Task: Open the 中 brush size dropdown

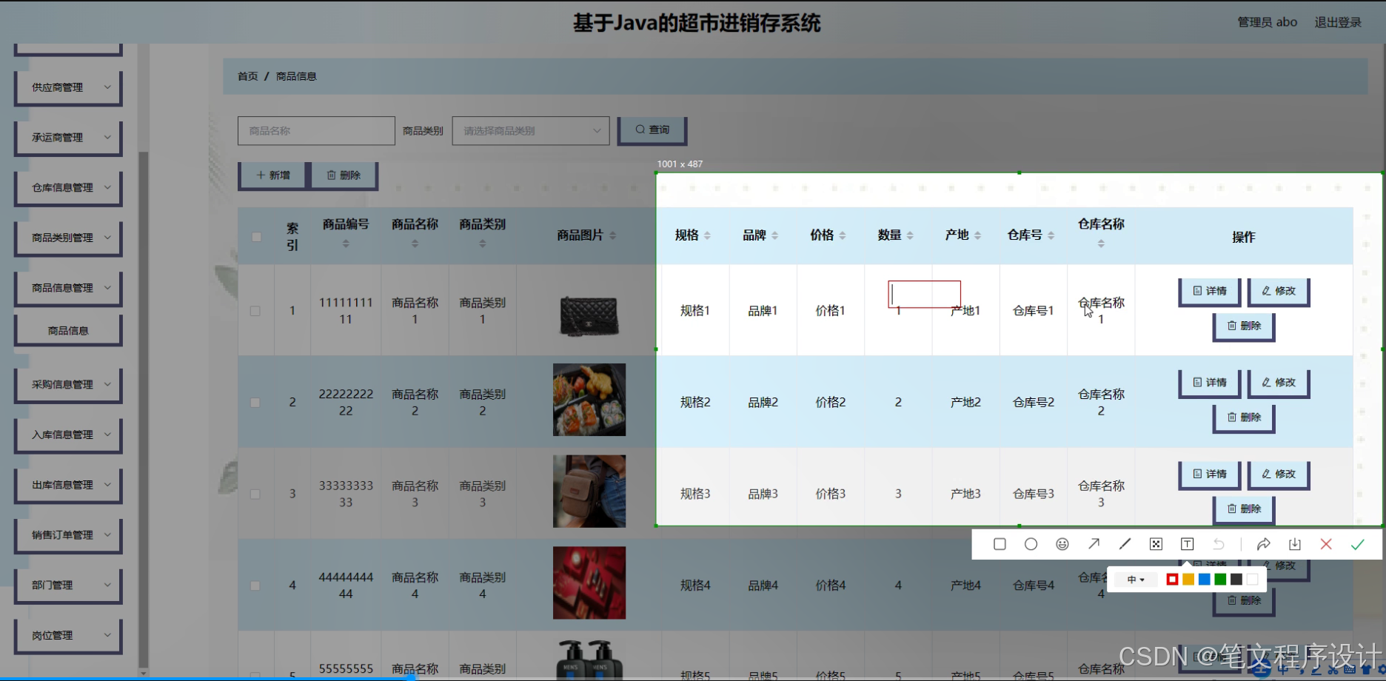Action: [1135, 580]
